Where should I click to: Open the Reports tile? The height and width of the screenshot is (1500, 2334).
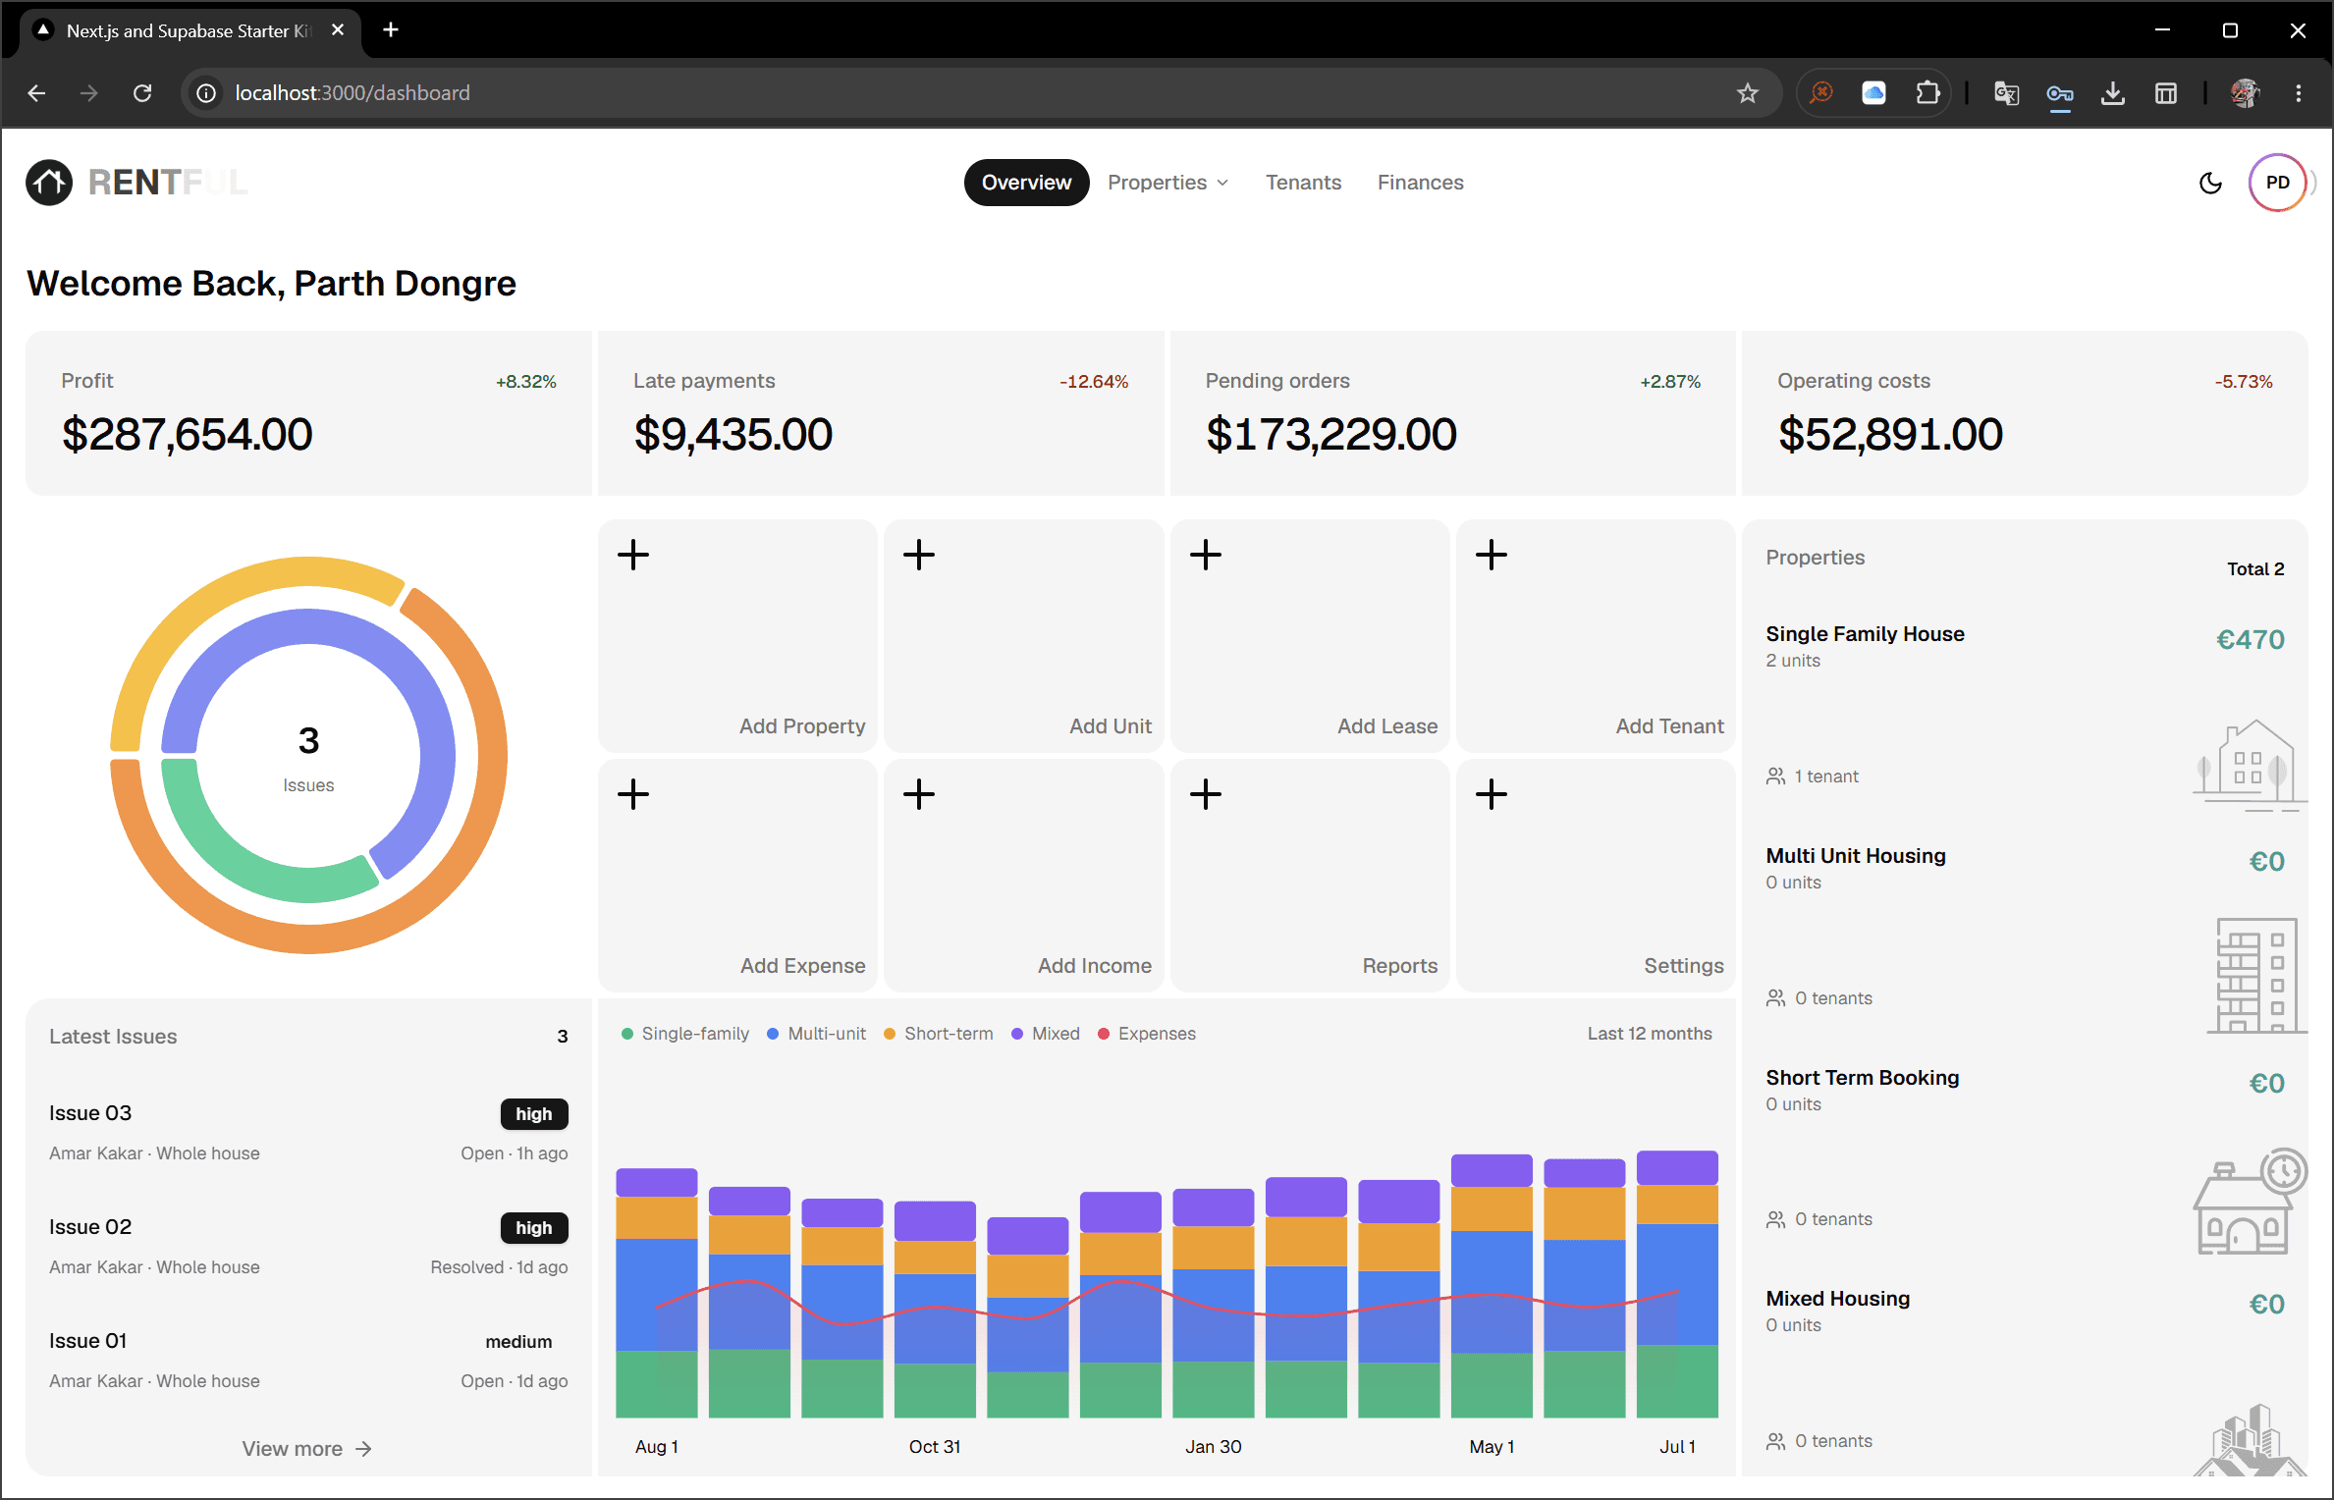point(1310,876)
